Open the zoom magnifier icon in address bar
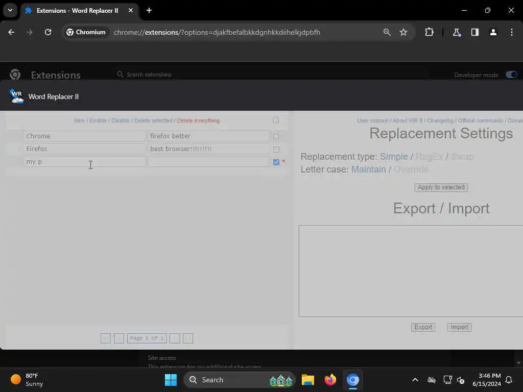523x392 pixels. click(x=387, y=32)
